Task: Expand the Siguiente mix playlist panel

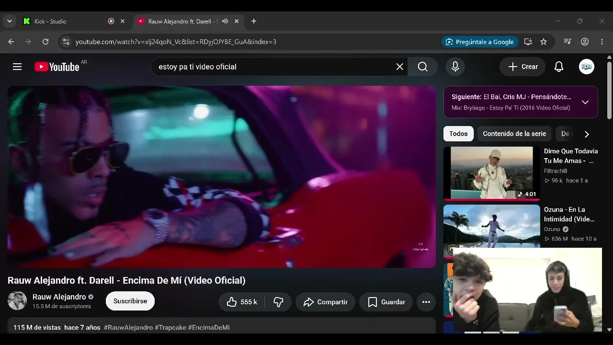Action: pos(585,102)
